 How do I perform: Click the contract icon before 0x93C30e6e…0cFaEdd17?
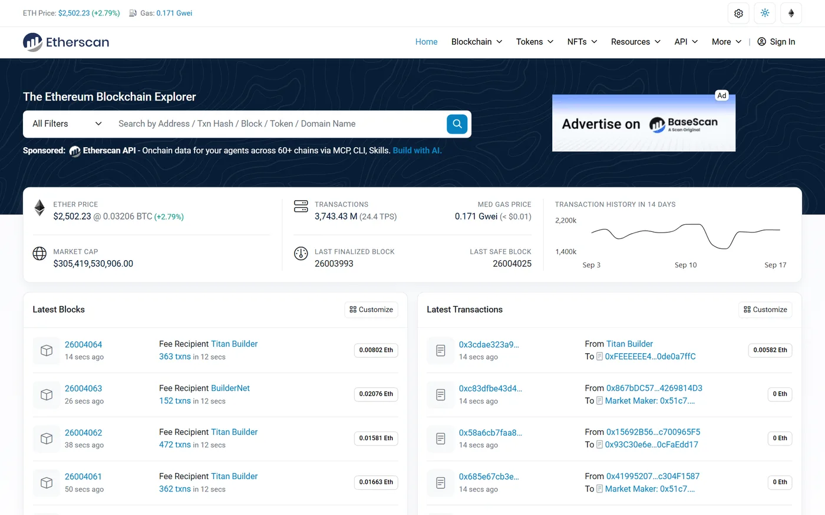click(599, 445)
